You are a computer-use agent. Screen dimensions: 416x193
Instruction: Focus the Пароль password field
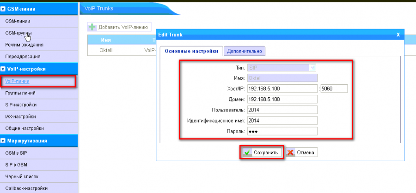282,131
